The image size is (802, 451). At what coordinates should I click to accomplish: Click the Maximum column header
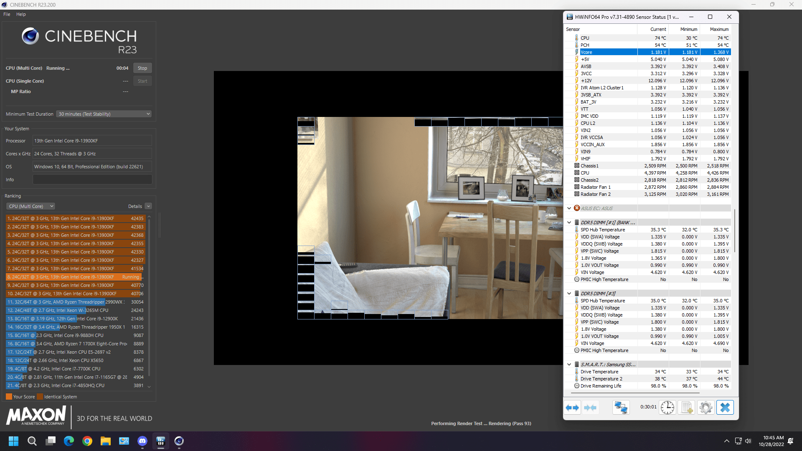[716, 29]
